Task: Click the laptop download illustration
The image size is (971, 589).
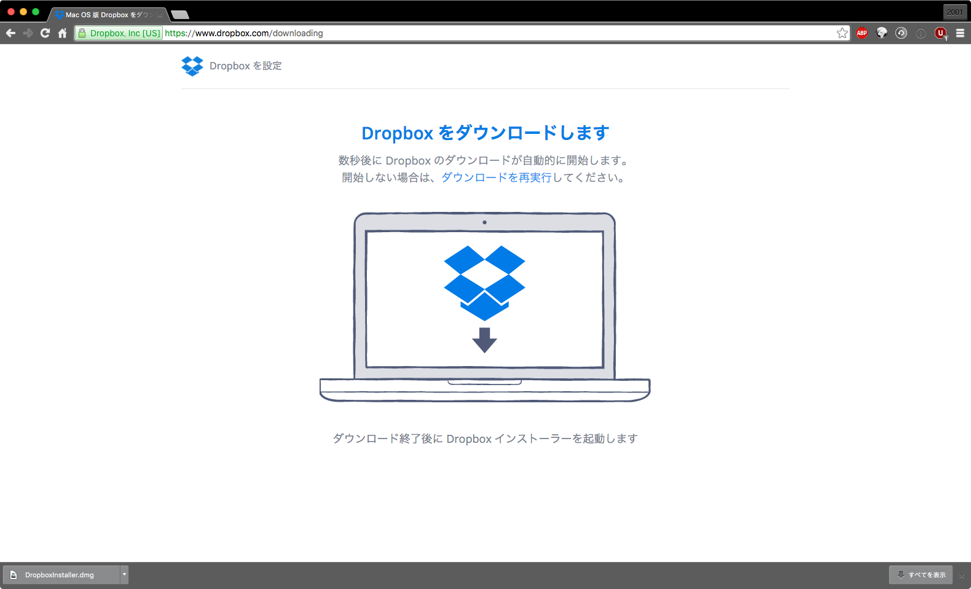Action: tap(485, 307)
